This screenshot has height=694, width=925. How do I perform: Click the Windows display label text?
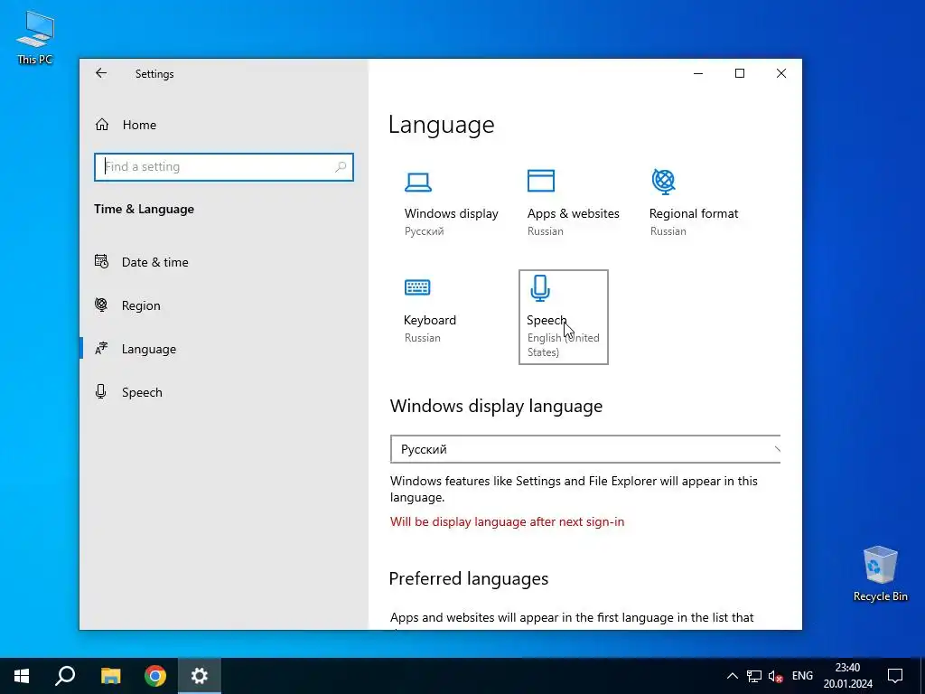452,213
